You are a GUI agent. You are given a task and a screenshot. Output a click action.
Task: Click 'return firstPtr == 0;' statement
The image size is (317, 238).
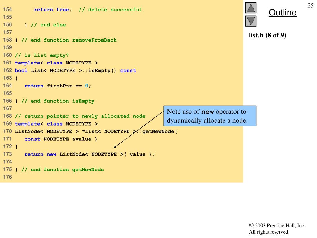coord(58,86)
